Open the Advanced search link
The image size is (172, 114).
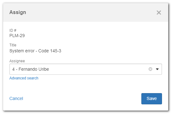pyautogui.click(x=24, y=78)
